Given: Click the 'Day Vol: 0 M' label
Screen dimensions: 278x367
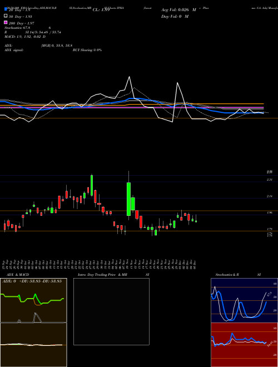Looking at the screenshot, I should pos(175,16).
